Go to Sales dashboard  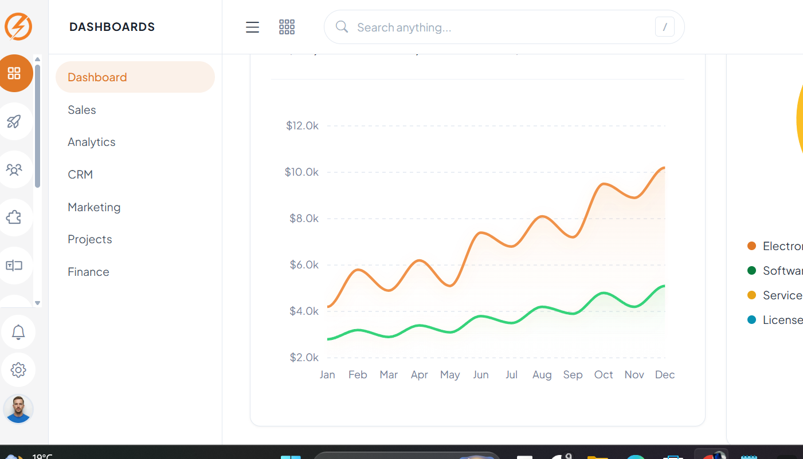point(82,110)
